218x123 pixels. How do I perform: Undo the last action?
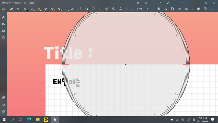click(x=205, y=9)
